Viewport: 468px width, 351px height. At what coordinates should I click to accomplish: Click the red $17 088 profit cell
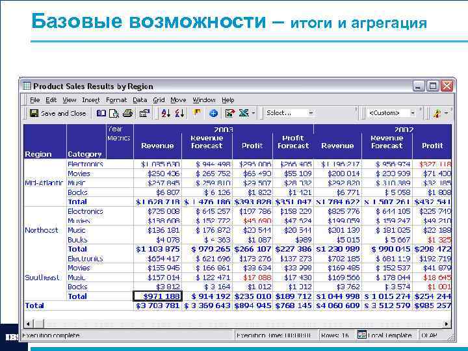pos(252,278)
